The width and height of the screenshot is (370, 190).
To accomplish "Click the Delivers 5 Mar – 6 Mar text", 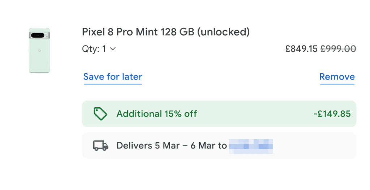I will point(172,146).
